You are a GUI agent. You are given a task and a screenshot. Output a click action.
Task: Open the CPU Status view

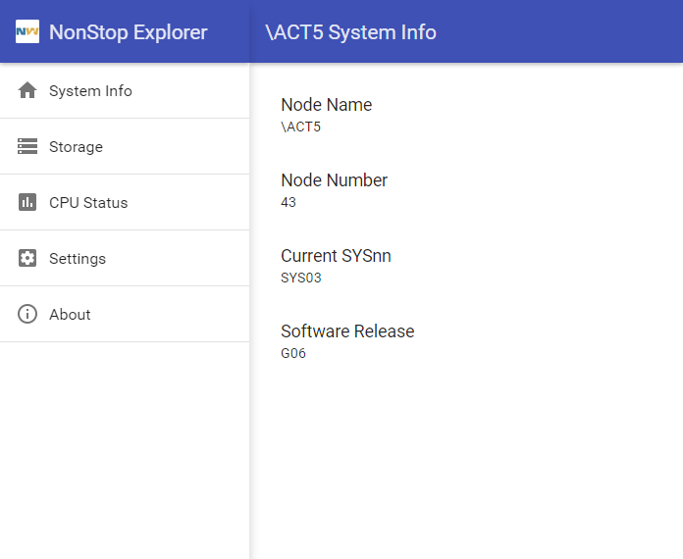tap(88, 203)
